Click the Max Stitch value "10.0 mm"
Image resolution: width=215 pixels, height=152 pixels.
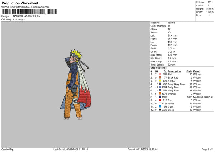point(172,55)
